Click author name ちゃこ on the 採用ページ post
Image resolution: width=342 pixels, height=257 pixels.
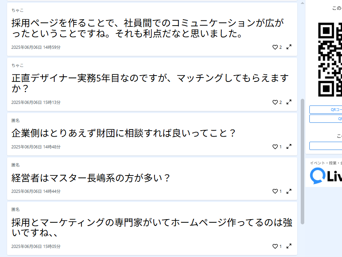[17, 10]
